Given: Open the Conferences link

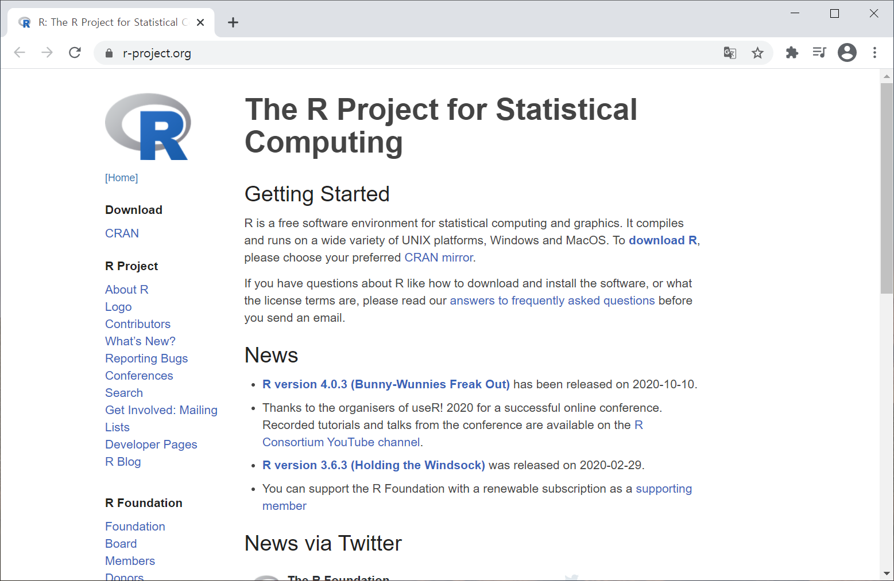Looking at the screenshot, I should tap(139, 376).
